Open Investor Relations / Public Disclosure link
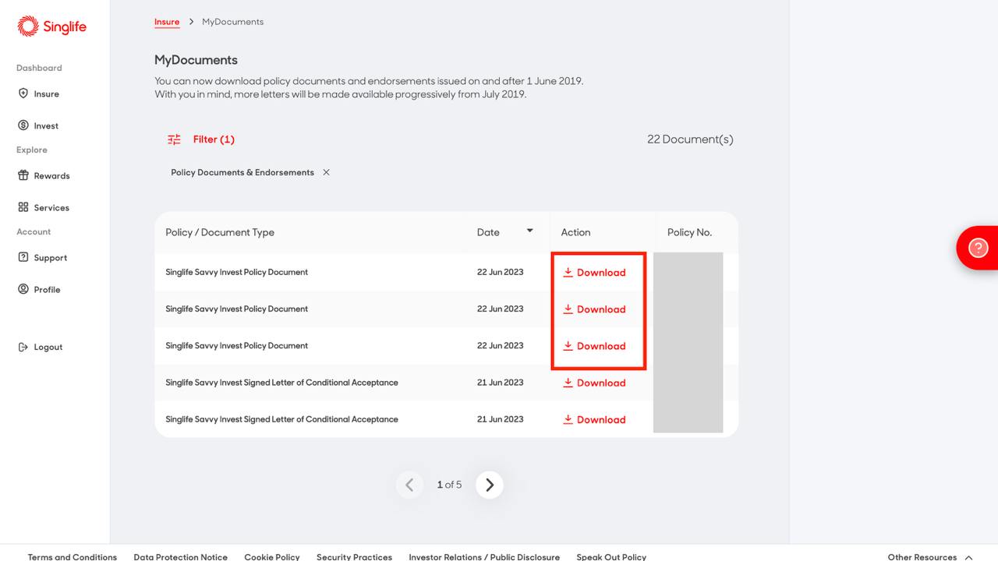Viewport: 998px width, 561px height. click(x=484, y=556)
